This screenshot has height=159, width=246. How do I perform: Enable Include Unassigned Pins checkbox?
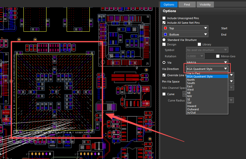tap(164, 18)
